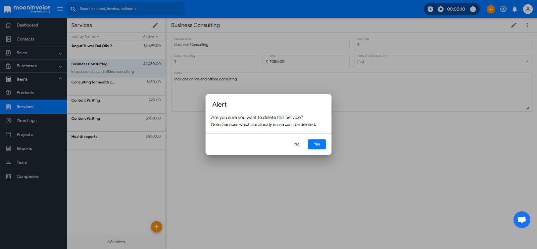Confirm deletion with the Yes button

click(x=317, y=144)
